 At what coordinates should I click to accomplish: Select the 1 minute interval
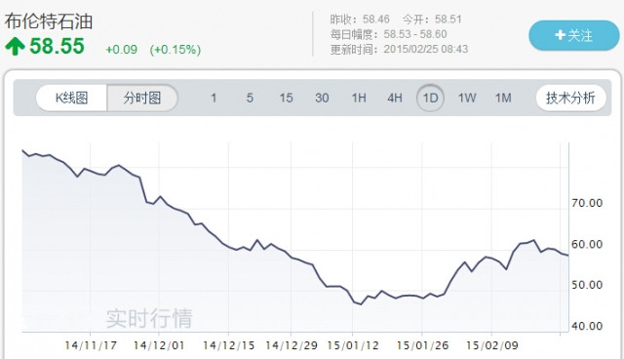click(x=214, y=98)
